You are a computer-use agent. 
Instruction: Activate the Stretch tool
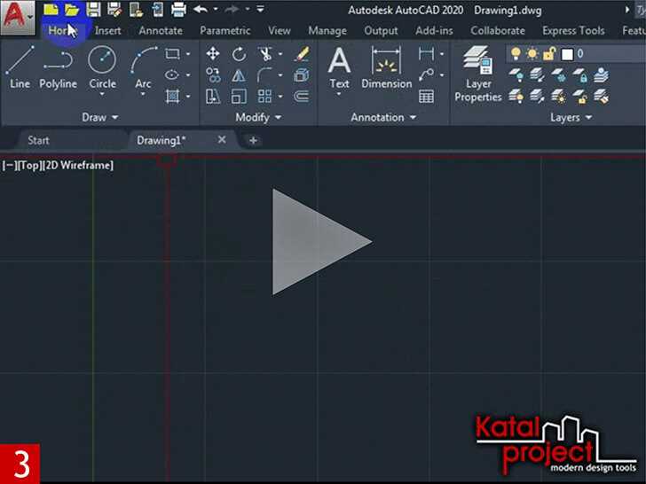(x=213, y=97)
